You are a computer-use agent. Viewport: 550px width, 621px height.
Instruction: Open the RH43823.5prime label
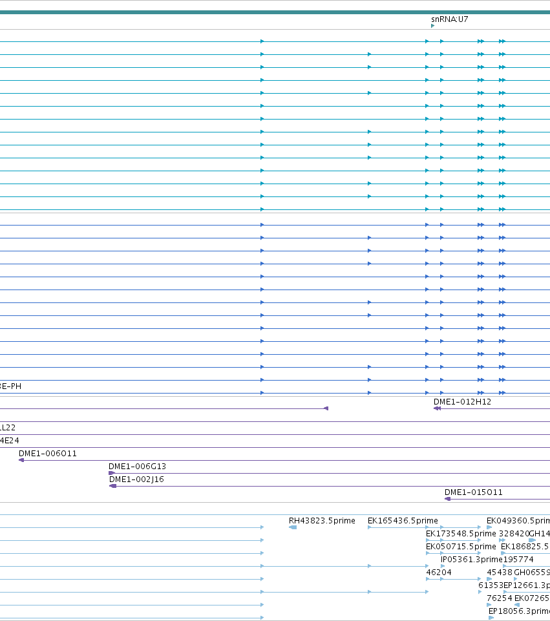pyautogui.click(x=322, y=521)
